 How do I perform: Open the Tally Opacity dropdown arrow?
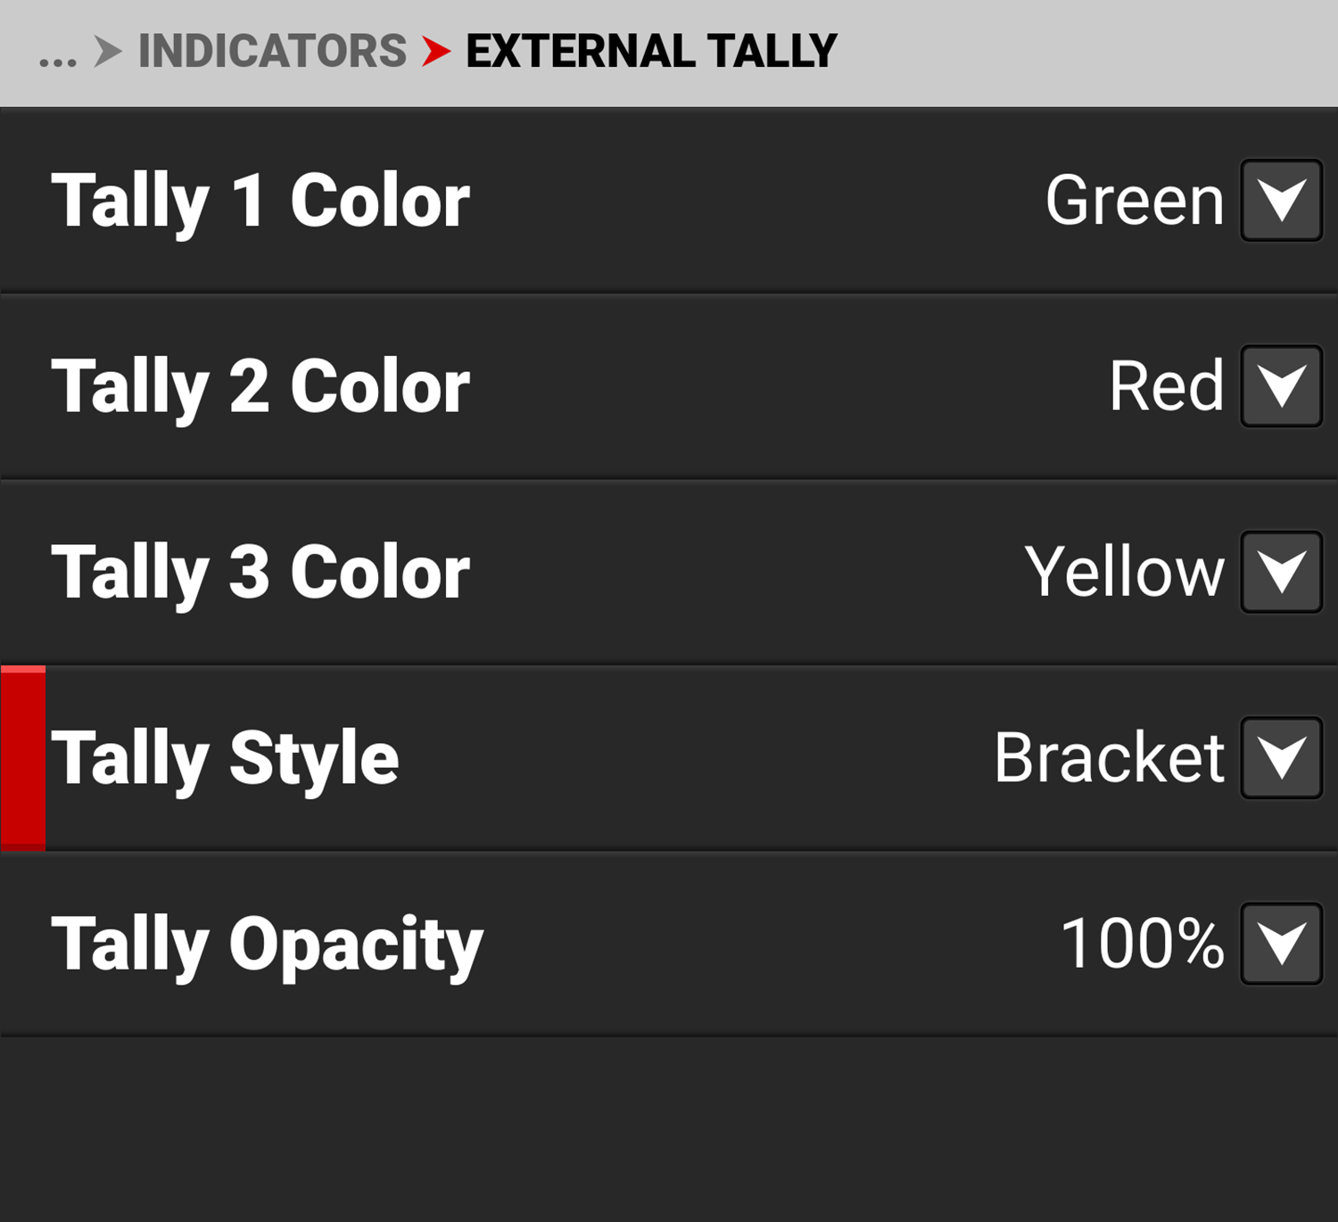1281,944
